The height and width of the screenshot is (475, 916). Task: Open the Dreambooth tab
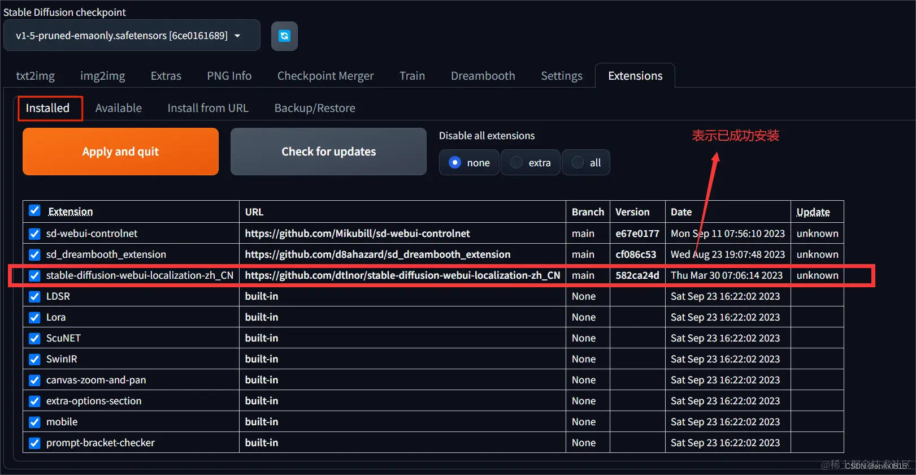[x=483, y=76]
